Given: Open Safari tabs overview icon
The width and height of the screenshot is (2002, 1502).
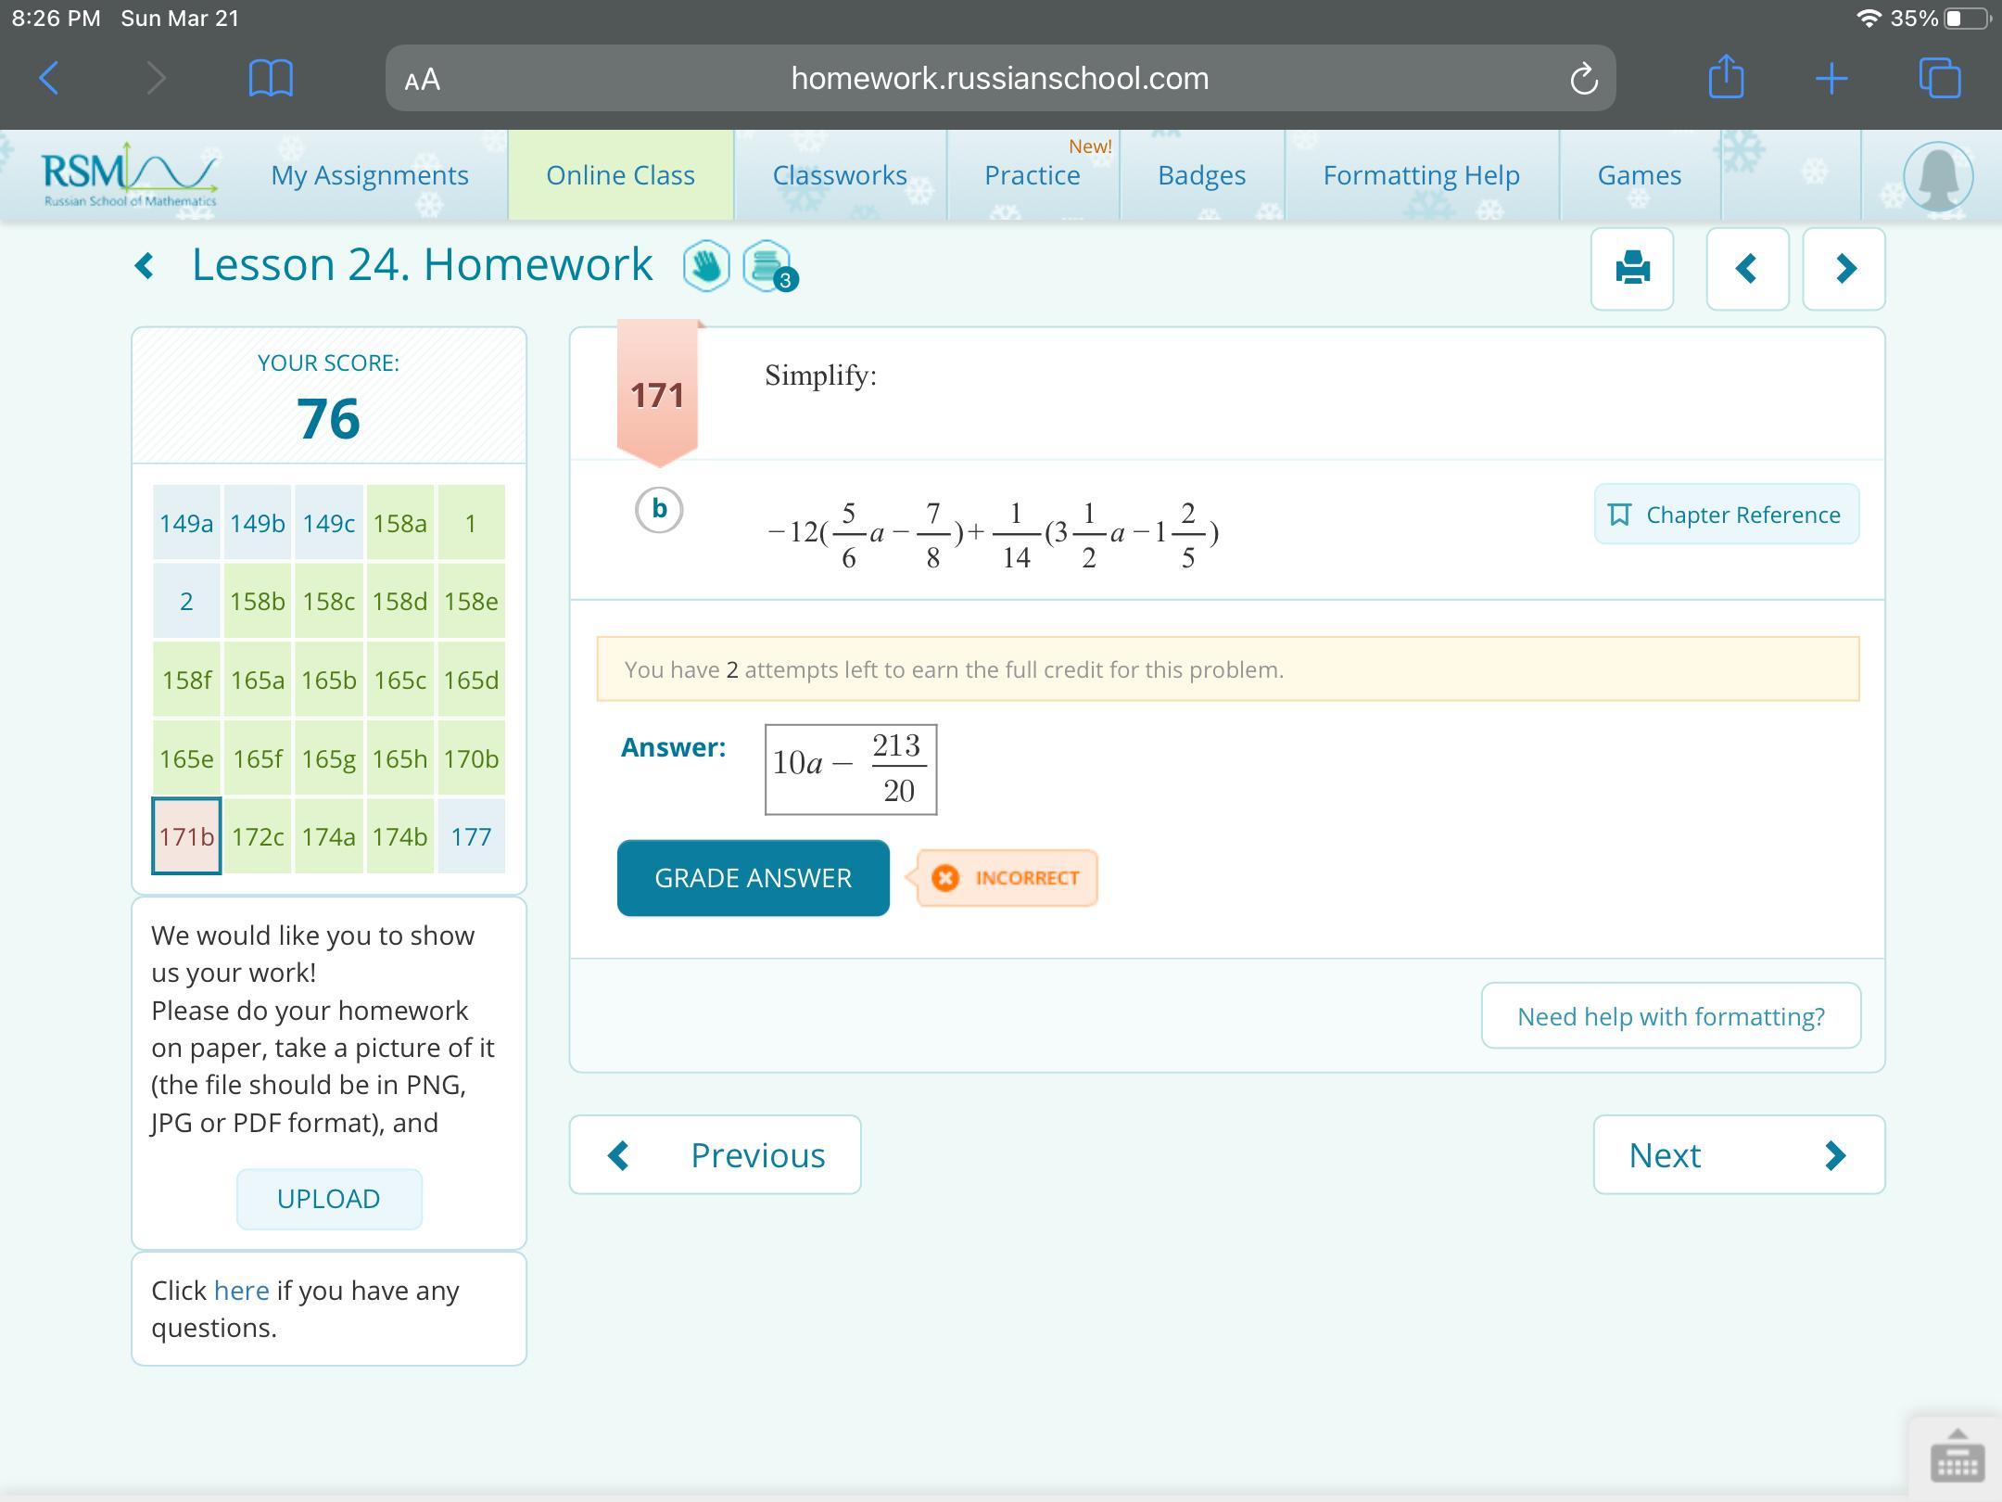Looking at the screenshot, I should [1940, 78].
